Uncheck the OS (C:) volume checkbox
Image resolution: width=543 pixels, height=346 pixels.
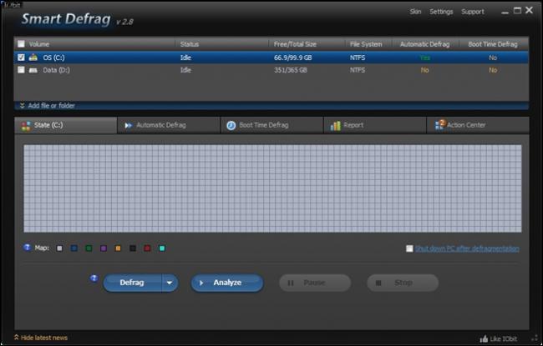[x=21, y=58]
